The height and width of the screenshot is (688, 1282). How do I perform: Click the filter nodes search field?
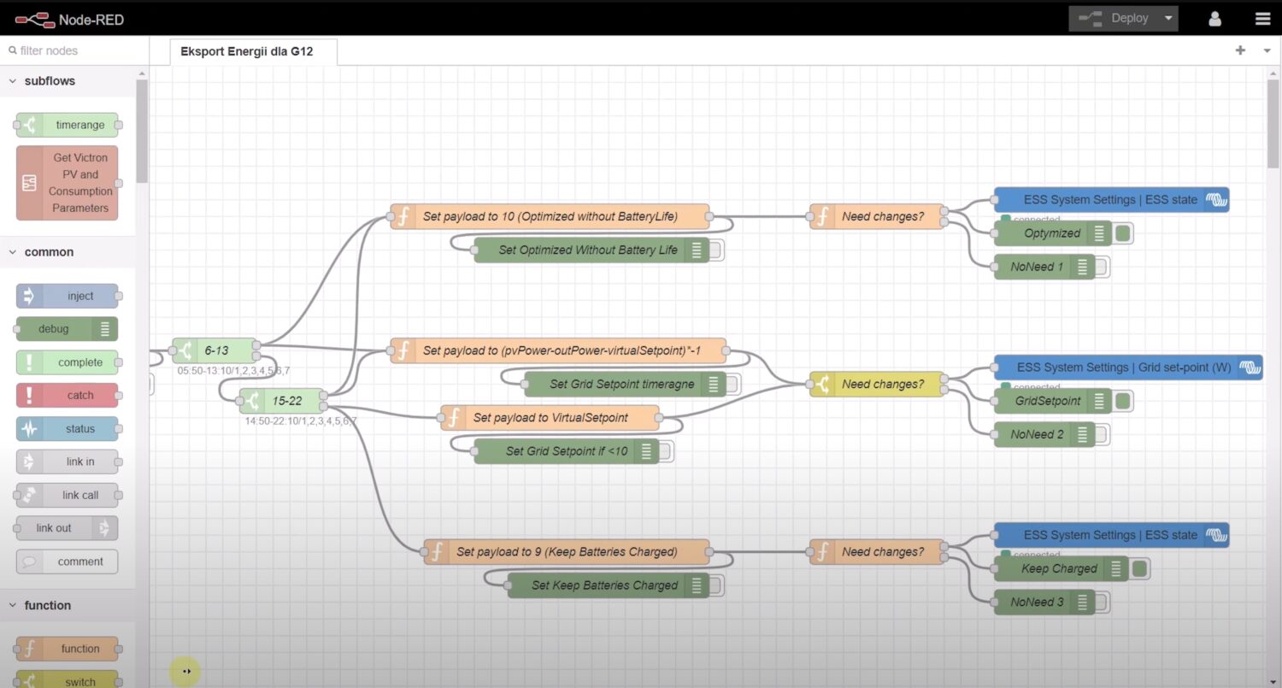[x=73, y=50]
